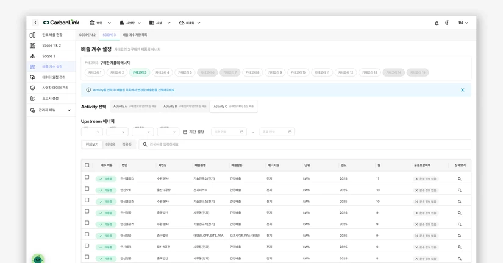This screenshot has height=263, width=503.
Task: Select the Activity C tab
Action: [234, 107]
